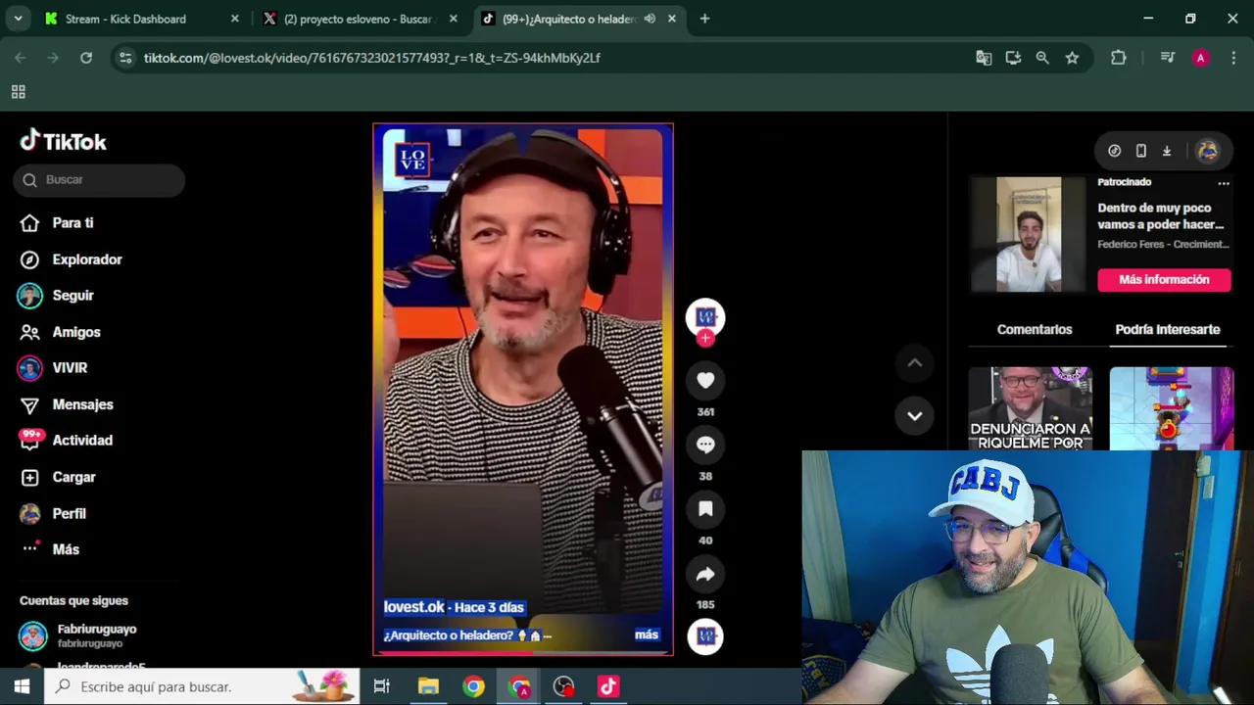This screenshot has height=705, width=1254.
Task: Open the game clip suggested video thumbnail
Action: click(x=1172, y=409)
